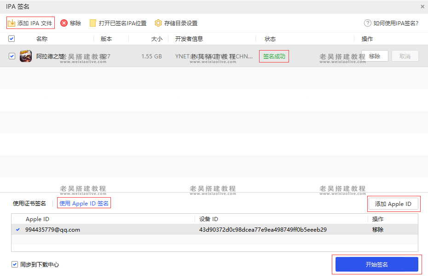Select the 使用 Apple ID 签名 tab
Viewport: 428px width, 279px height.
(84, 204)
